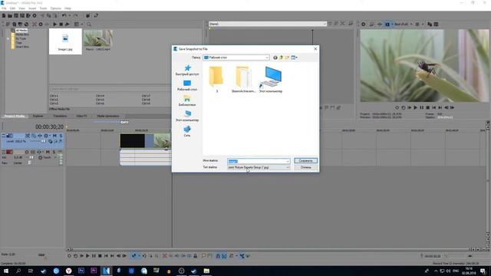Screen dimensions: 491x276
Task: Expand the Undo history dropdown arrow
Action: pos(70,15)
